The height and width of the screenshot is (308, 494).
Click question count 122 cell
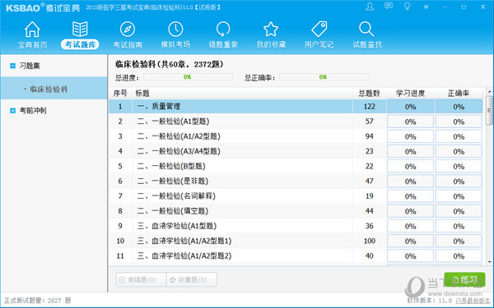[x=369, y=107]
